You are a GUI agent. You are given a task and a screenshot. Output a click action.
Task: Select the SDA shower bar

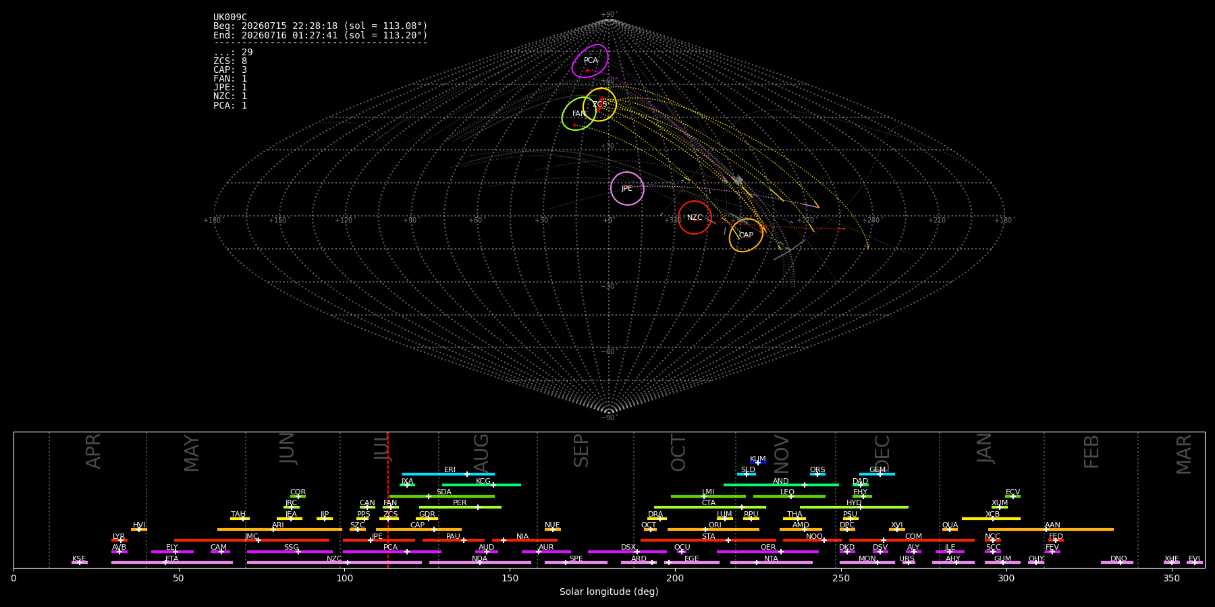[442, 496]
